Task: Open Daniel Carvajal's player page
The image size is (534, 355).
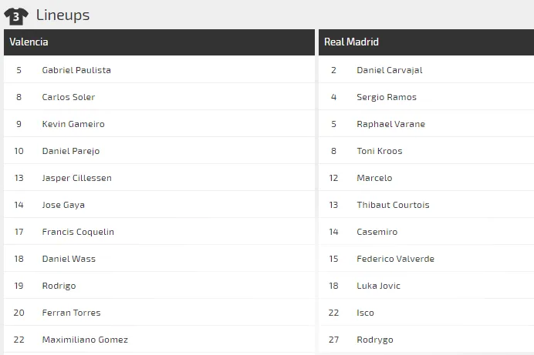Action: point(390,70)
